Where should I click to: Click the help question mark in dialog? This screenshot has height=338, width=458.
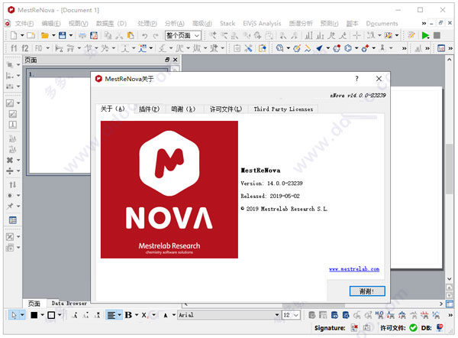[x=356, y=79]
